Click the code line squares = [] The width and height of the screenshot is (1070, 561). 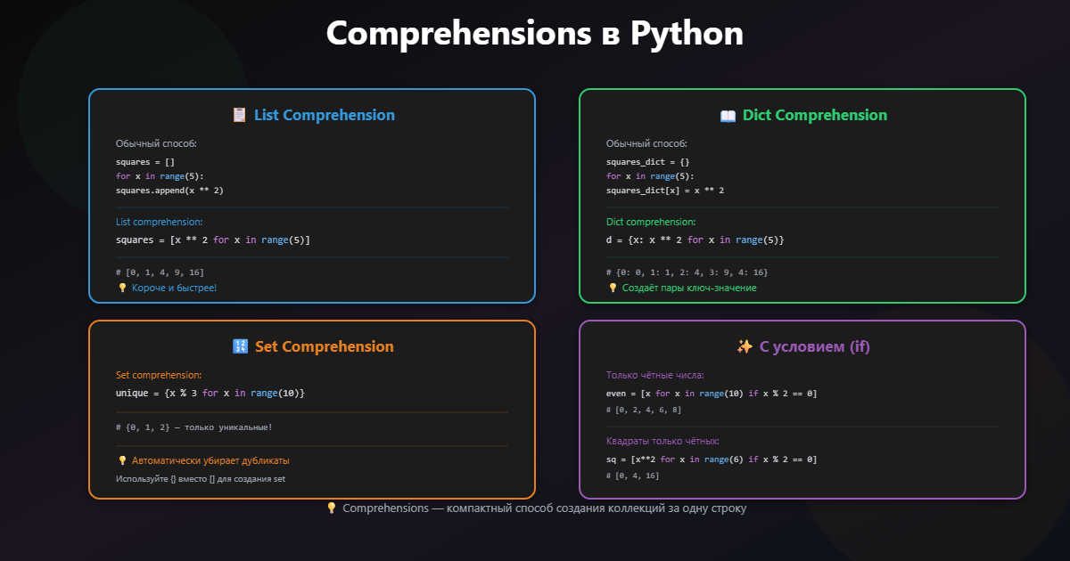[145, 162]
